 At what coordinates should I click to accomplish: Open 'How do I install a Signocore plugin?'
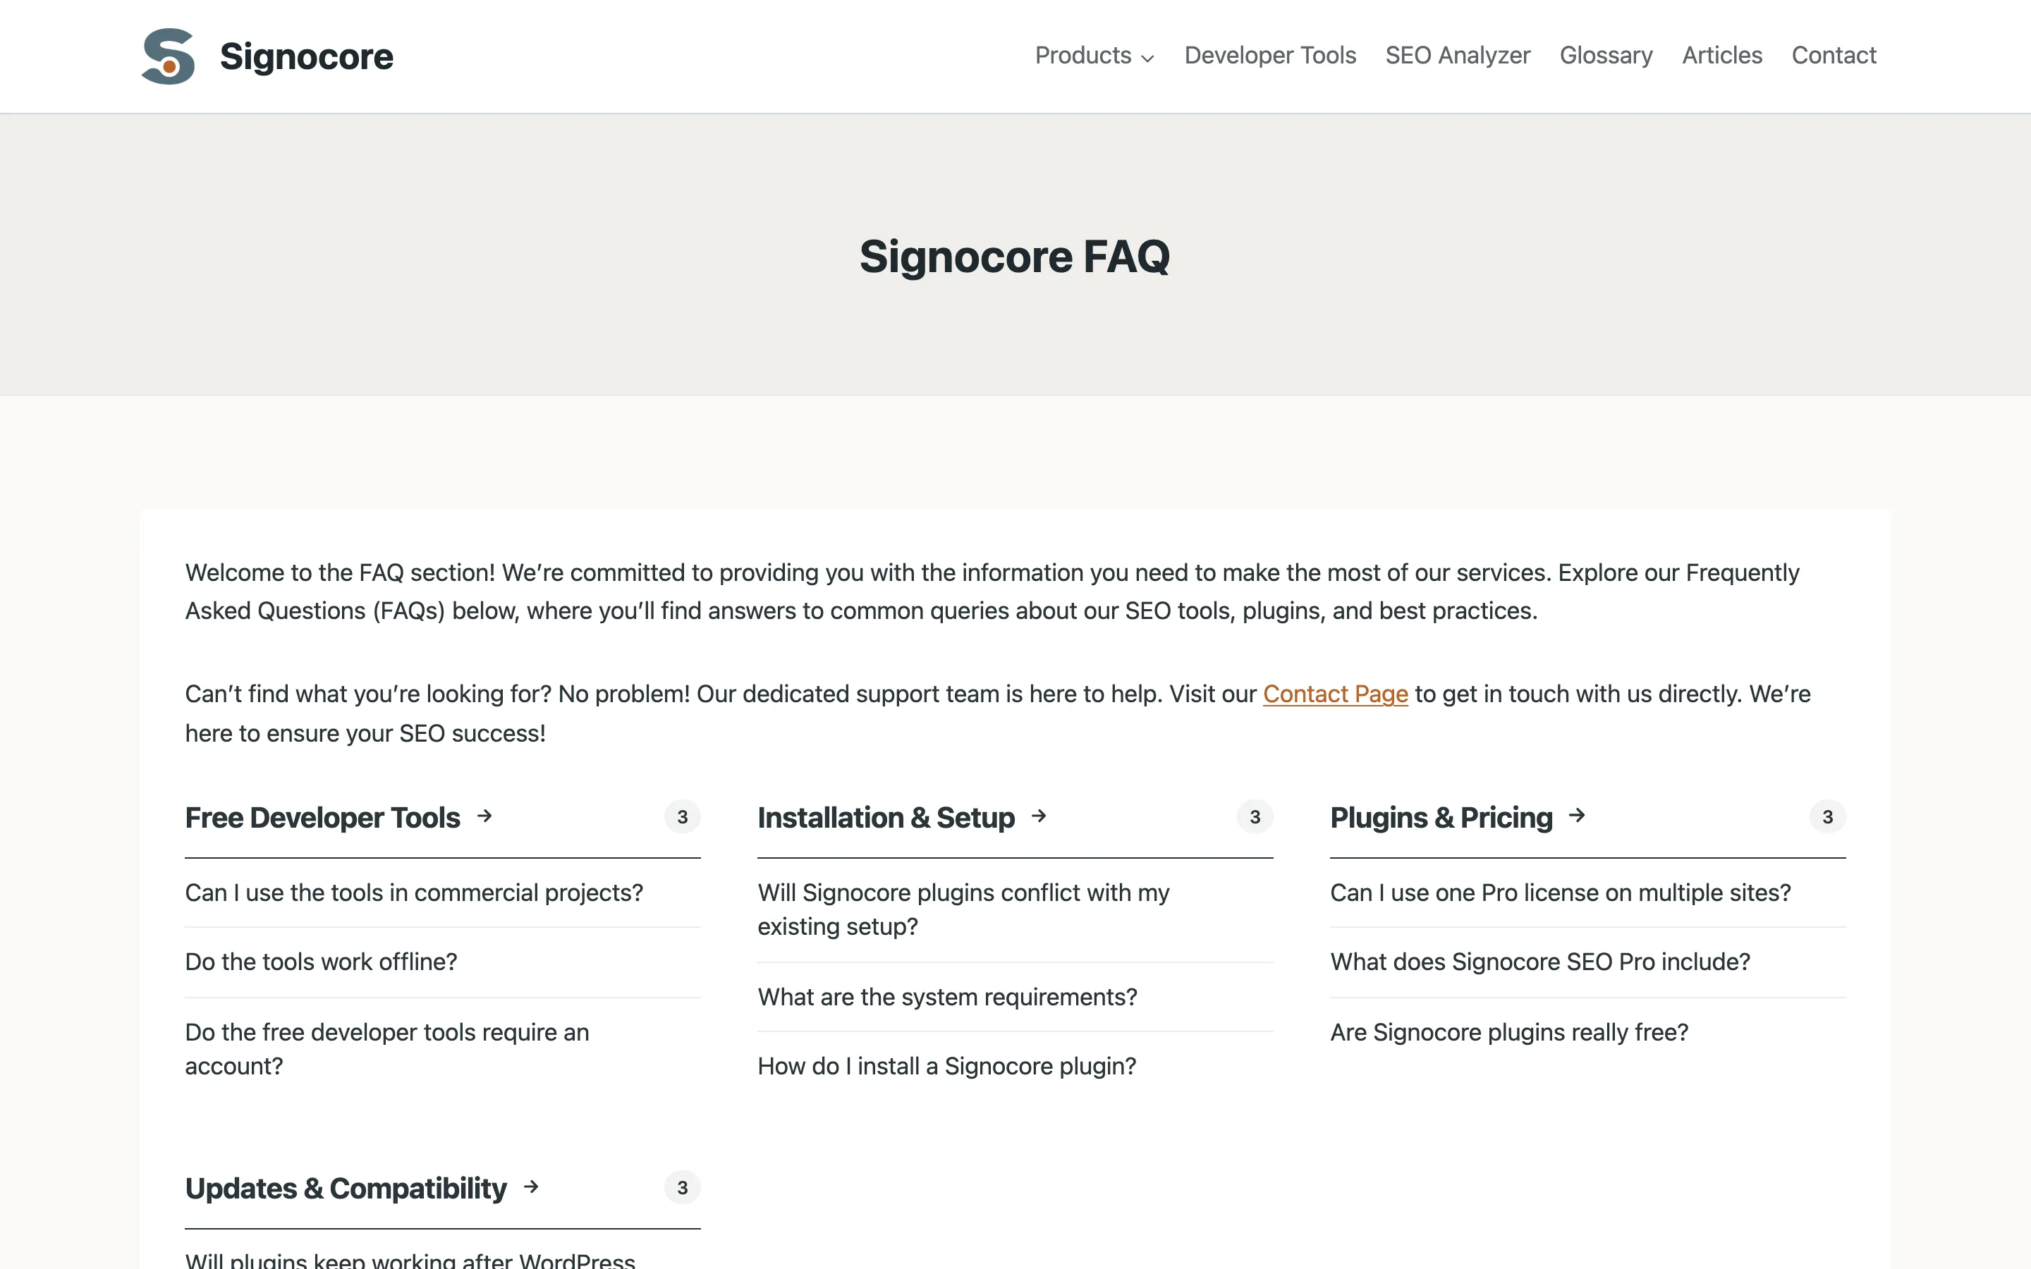coord(946,1066)
